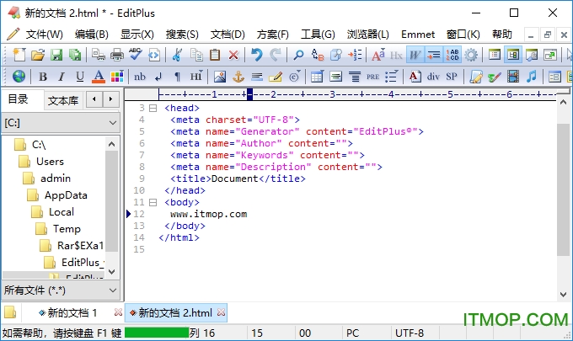Insert a horizontal rule icon
Screen dimensions: 573x341
(257, 77)
